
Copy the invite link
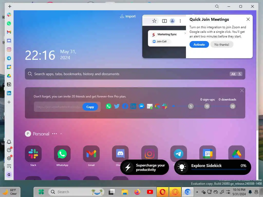coord(90,107)
